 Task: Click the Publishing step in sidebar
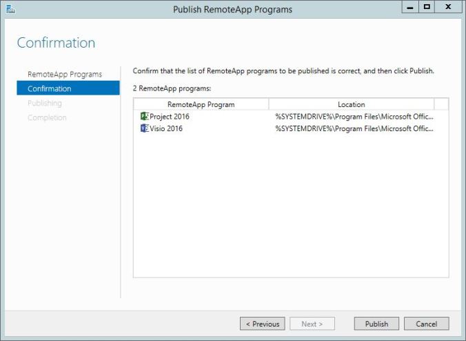point(44,103)
